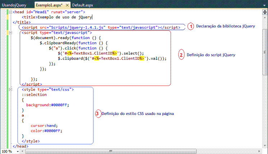Click the color:#0000FF; line

point(46,131)
